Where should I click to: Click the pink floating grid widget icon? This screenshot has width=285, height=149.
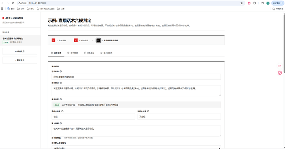(x=280, y=66)
